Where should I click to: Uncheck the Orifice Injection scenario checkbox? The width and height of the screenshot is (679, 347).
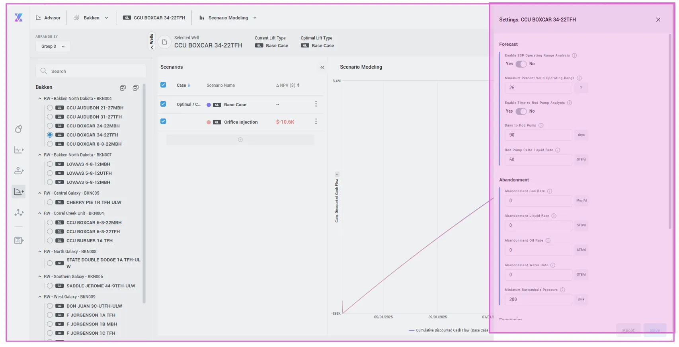coord(163,121)
